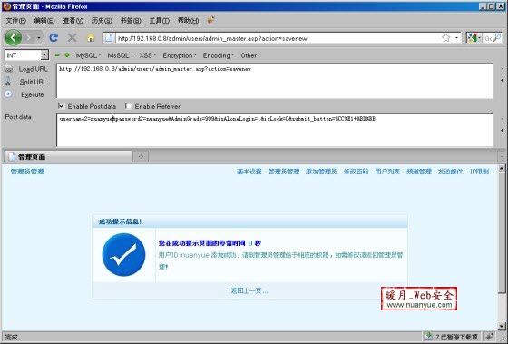Click the page icon in the address bar

click(x=109, y=38)
